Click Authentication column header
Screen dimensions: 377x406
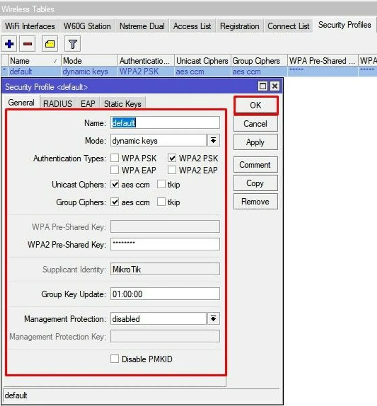146,61
